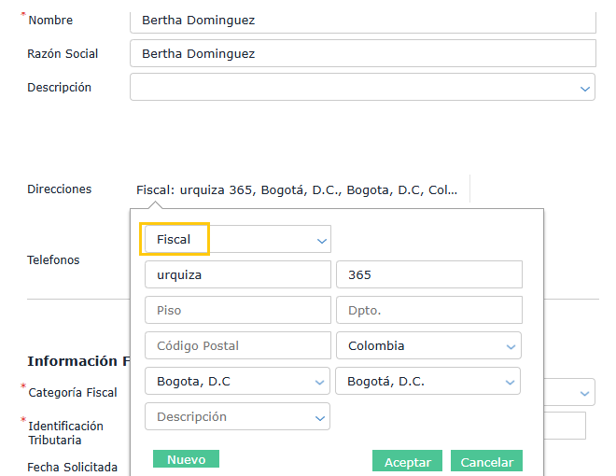Click the Dpto. input field

pos(428,310)
